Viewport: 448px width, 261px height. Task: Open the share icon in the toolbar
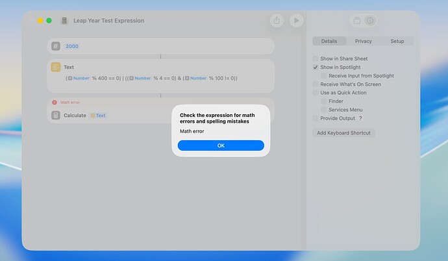tap(277, 21)
